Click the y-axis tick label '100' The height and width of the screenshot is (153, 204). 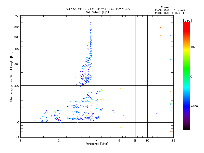click(17, 122)
